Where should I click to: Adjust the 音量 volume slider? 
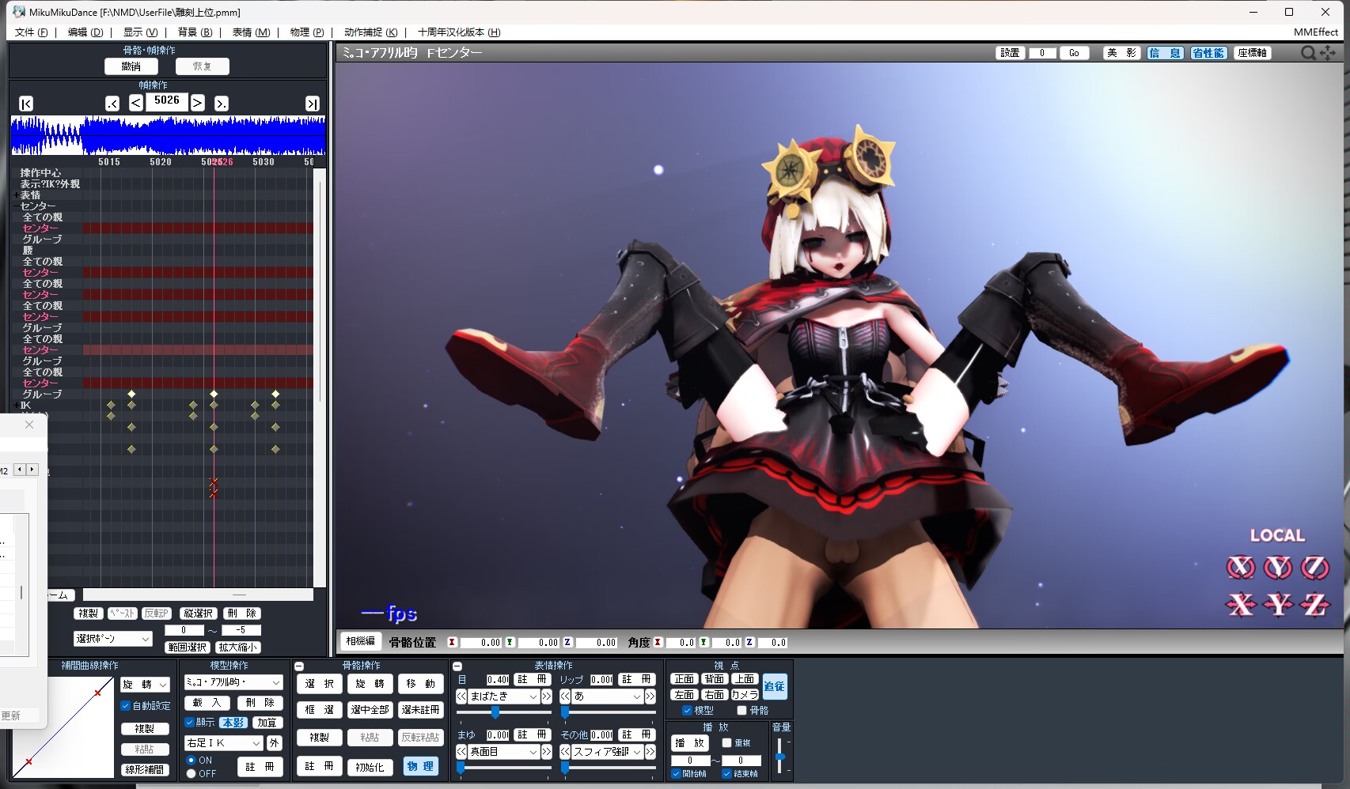[779, 757]
